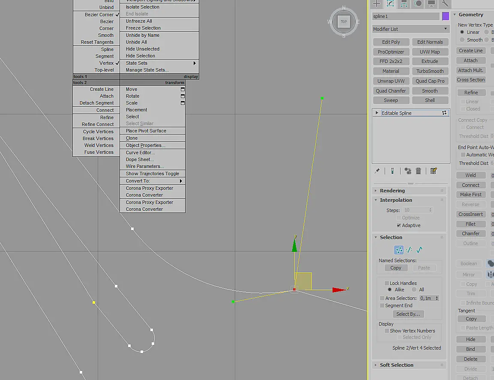Open the Utilities wrench tab icon

coord(445,3)
